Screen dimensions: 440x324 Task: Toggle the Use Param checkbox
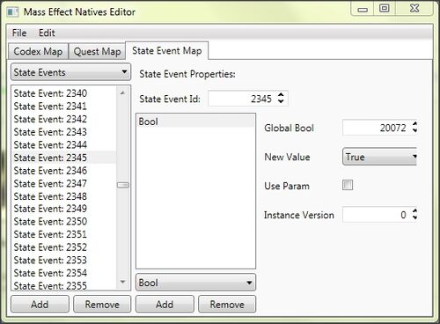(348, 185)
